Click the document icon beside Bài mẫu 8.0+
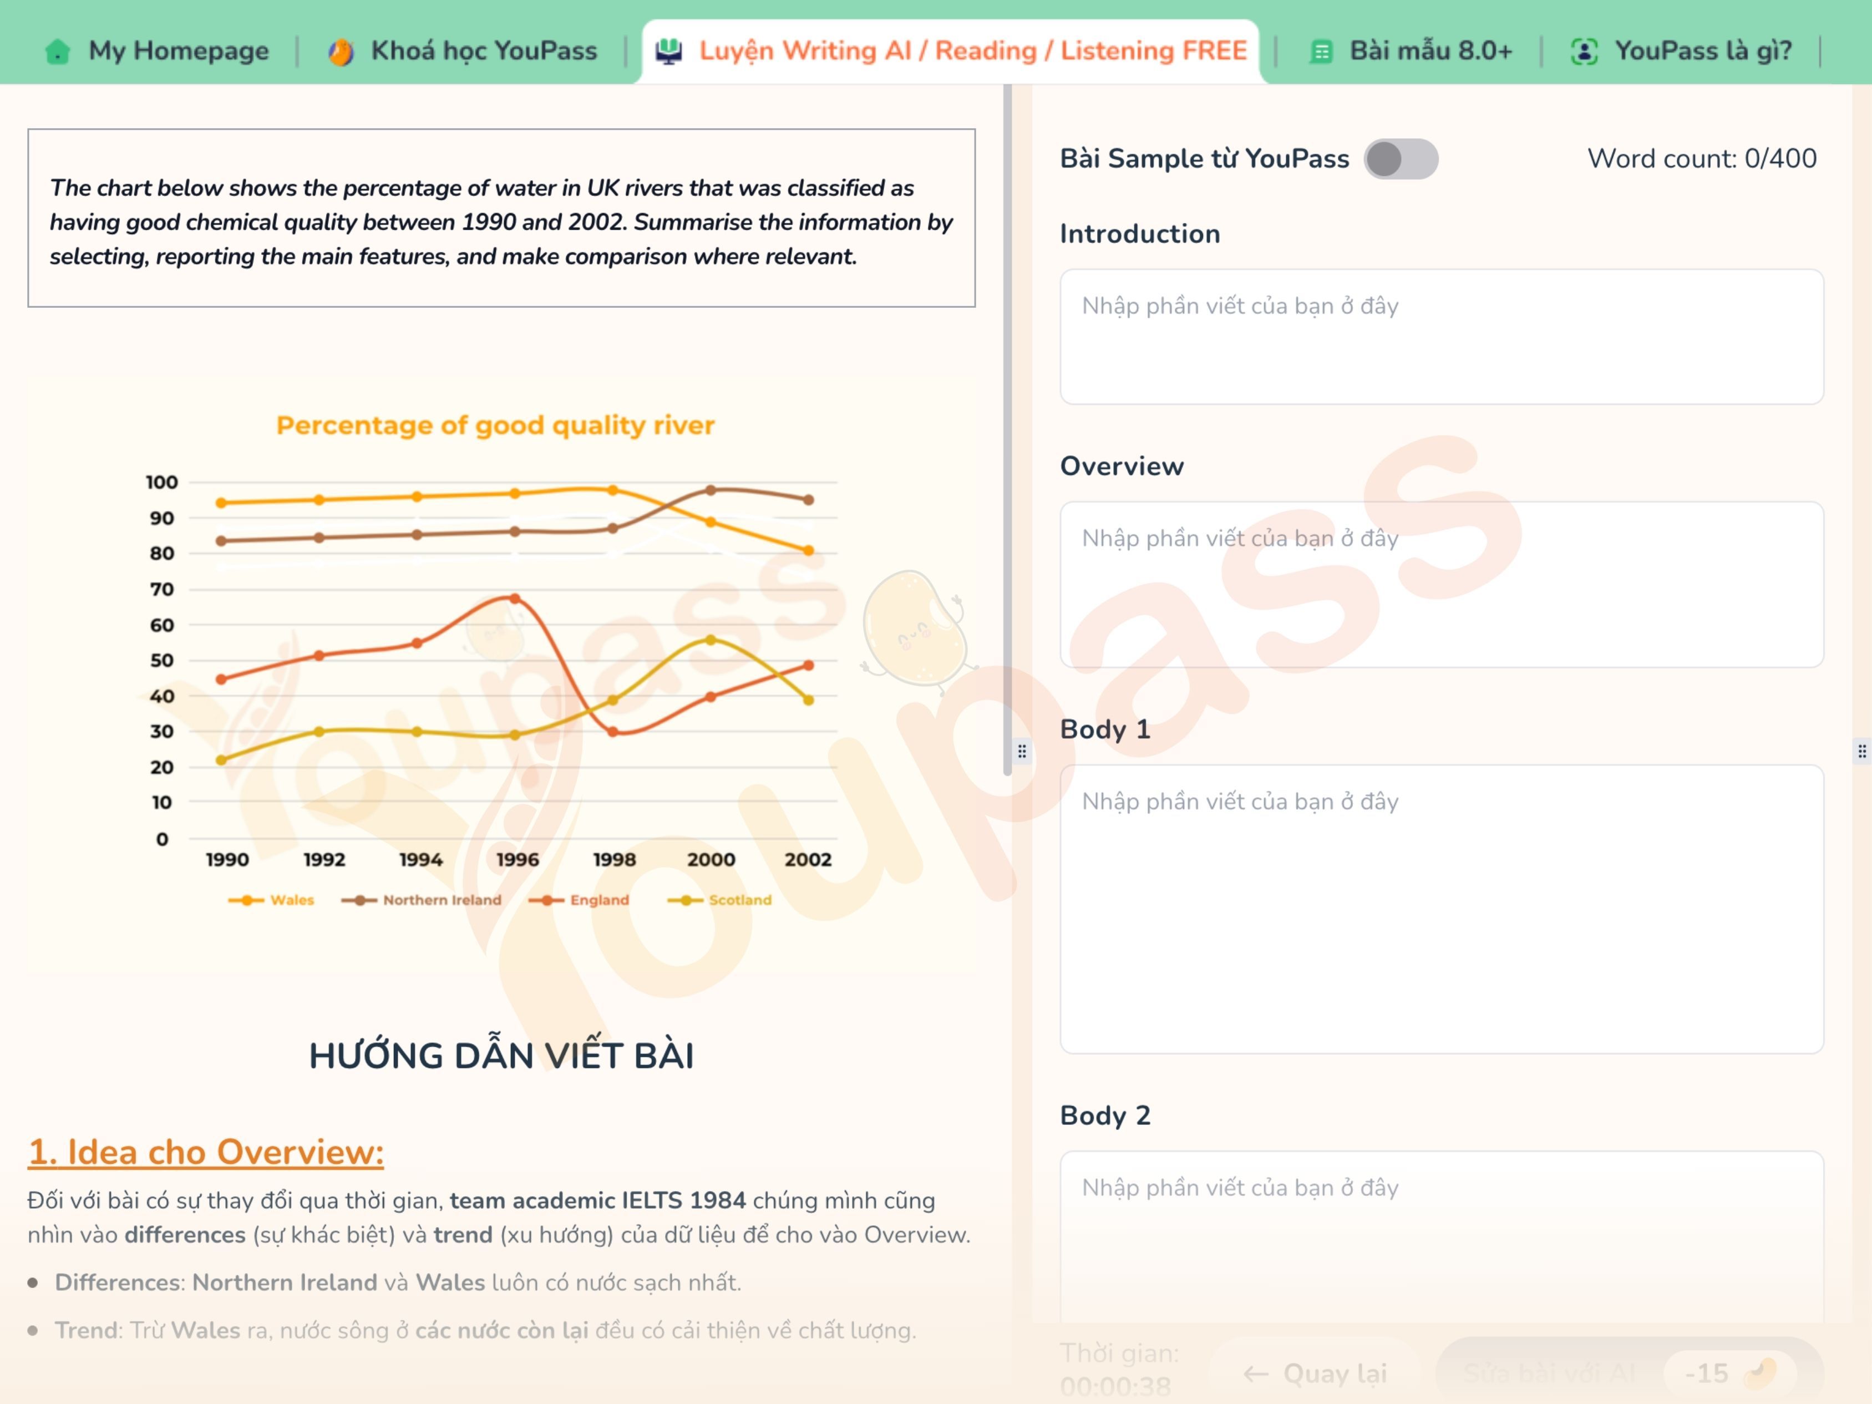 coord(1320,52)
